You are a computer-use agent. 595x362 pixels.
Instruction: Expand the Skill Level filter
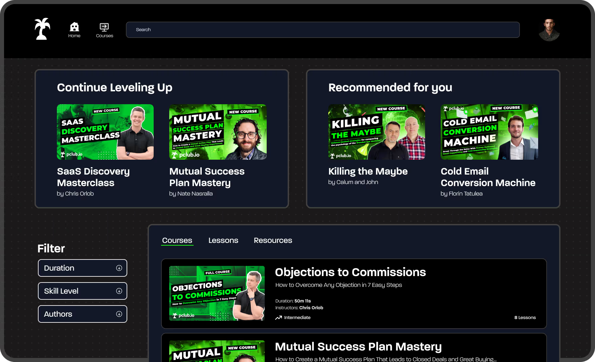click(x=83, y=291)
